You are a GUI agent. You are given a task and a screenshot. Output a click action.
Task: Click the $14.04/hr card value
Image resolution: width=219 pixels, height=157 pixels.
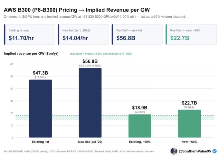(x=75, y=38)
